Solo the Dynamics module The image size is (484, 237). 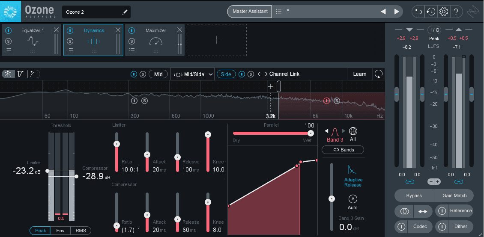click(70, 41)
